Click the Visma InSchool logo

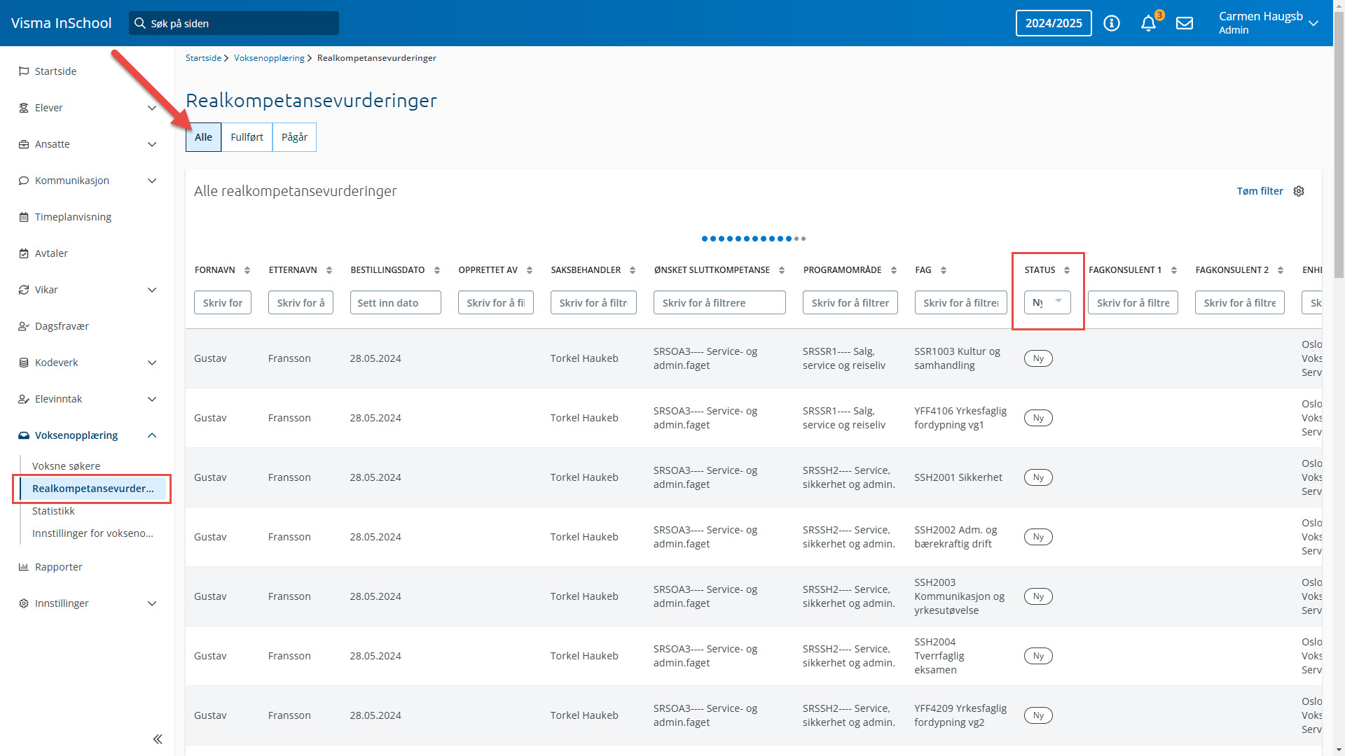coord(62,23)
